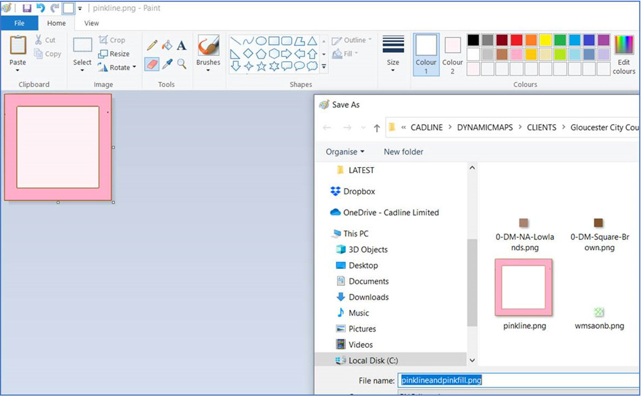Select Dropbox in navigation pane

tap(353, 191)
